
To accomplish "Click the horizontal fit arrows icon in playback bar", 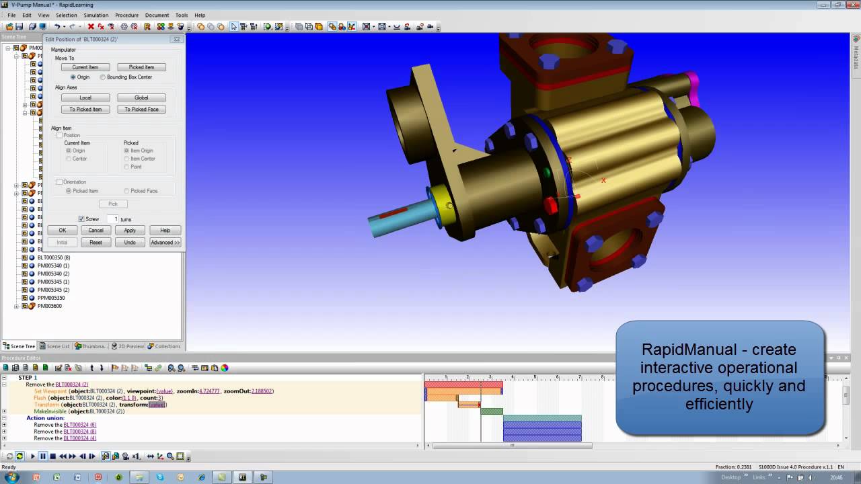I will tap(151, 456).
